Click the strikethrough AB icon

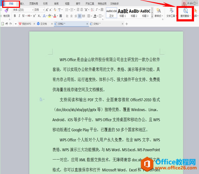[29, 16]
